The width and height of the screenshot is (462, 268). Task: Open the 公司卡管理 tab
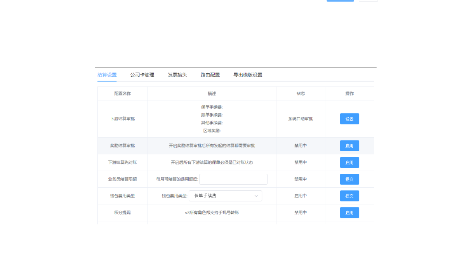click(142, 75)
